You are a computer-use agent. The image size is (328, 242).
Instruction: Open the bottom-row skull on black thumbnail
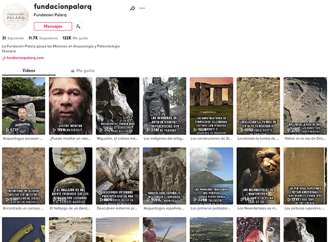[305, 230]
